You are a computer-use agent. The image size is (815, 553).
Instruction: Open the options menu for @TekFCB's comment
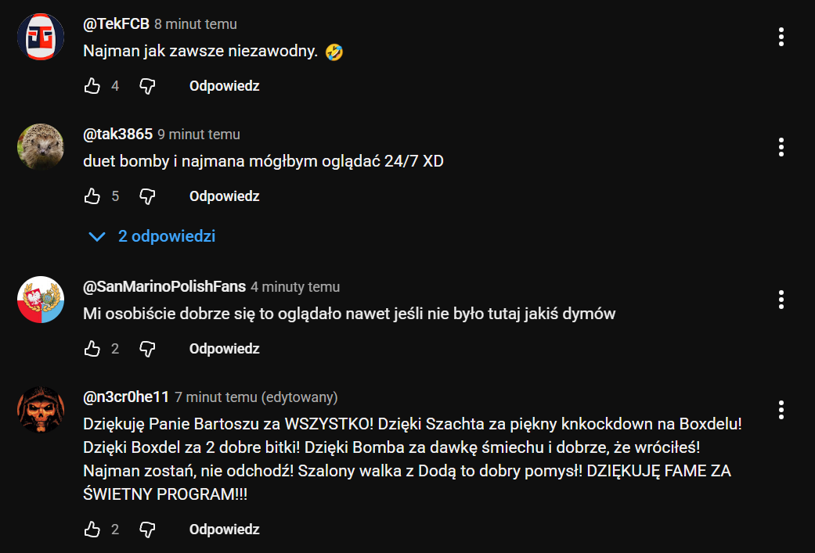coord(781,37)
